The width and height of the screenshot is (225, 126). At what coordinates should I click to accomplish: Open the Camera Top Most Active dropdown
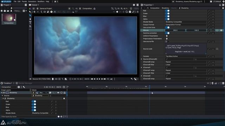(186, 56)
